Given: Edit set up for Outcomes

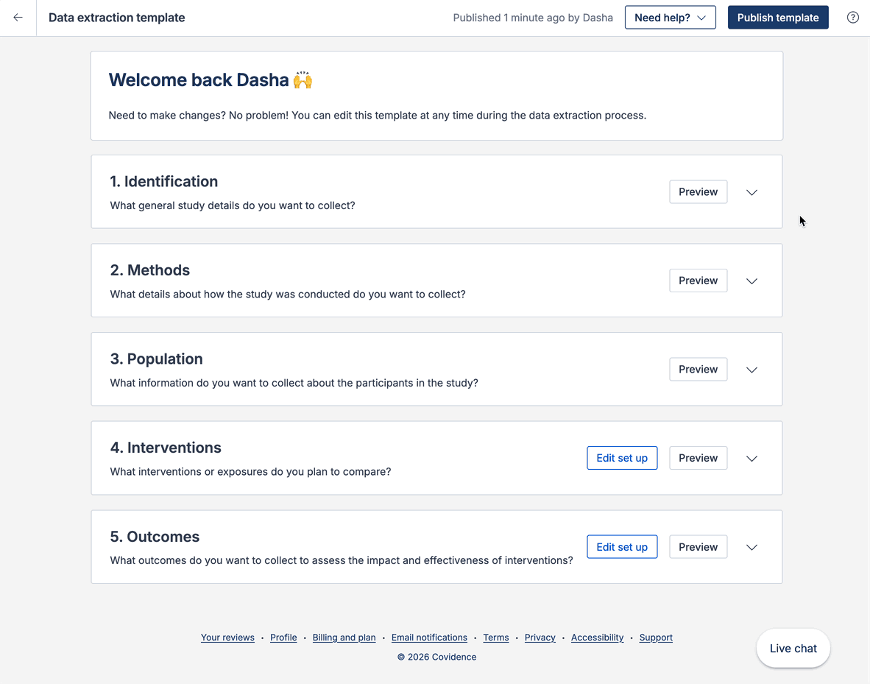Looking at the screenshot, I should point(622,546).
